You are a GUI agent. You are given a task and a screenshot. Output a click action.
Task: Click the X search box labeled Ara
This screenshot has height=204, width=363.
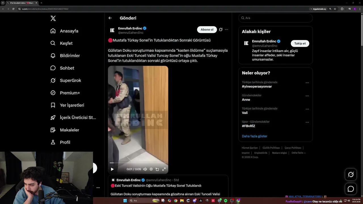(276, 18)
